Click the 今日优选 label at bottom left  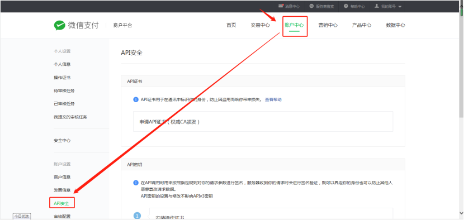(22, 217)
